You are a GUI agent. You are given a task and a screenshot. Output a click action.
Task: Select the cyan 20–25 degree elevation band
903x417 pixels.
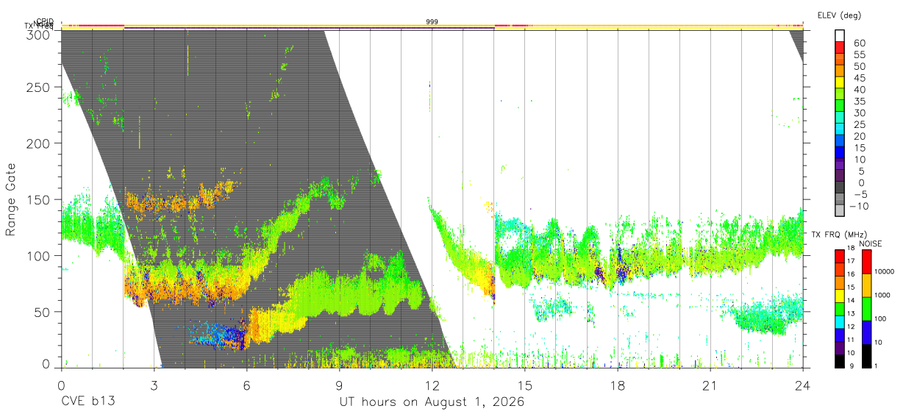[x=840, y=129]
